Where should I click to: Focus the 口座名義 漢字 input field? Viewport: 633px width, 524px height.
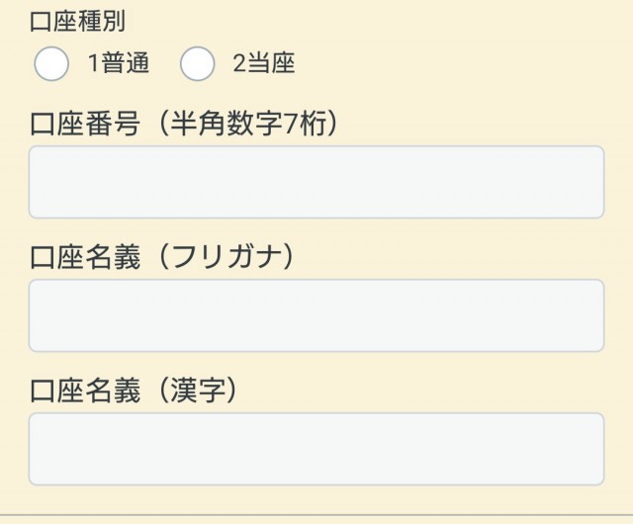316,449
